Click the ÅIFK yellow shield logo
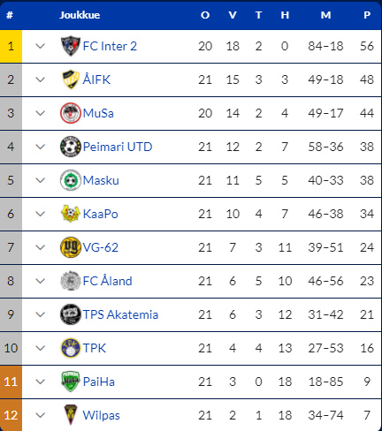Screen dimensions: 382x431 [71, 79]
